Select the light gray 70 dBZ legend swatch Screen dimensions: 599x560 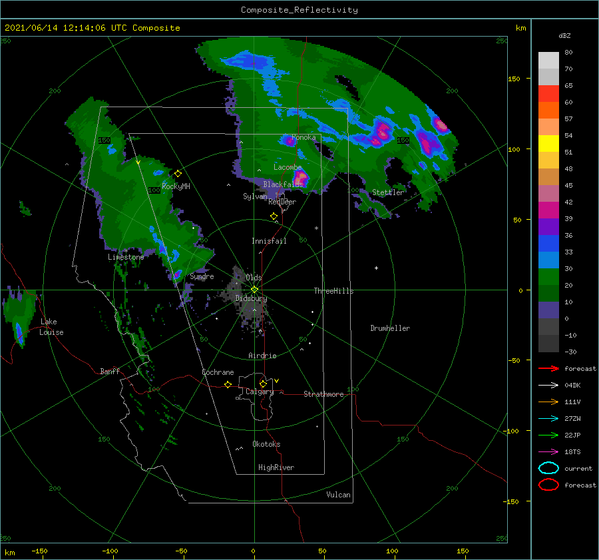548,60
